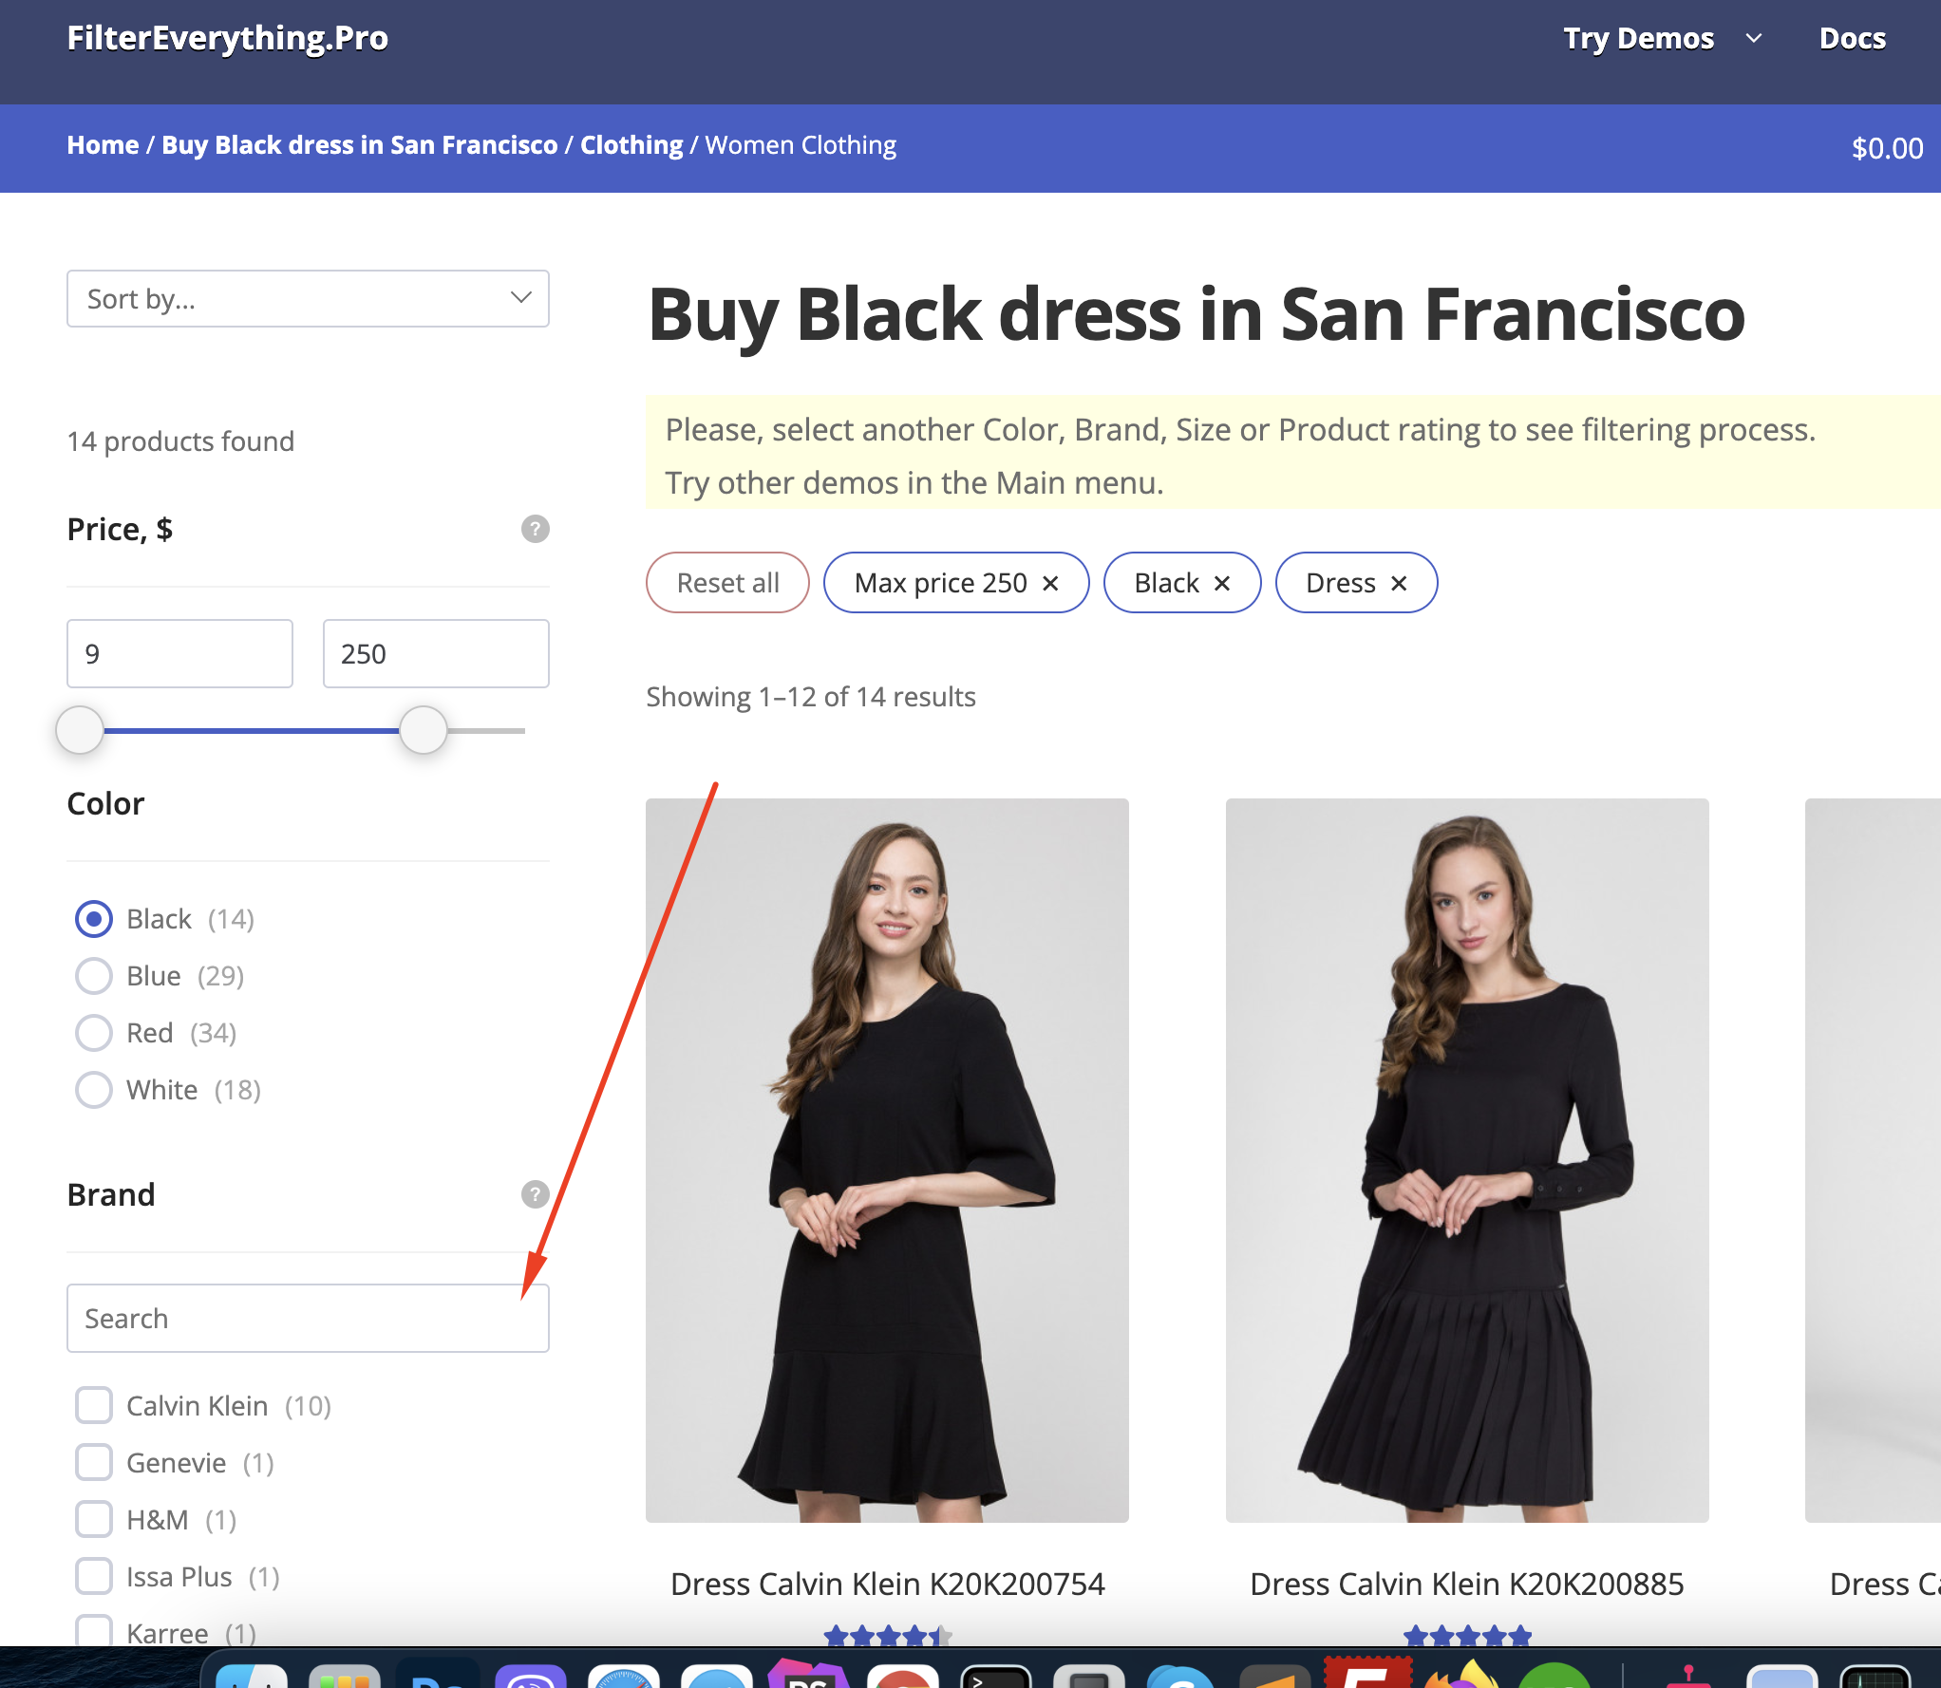This screenshot has width=1941, height=1688.
Task: Click the '14 products found' text
Action: click(180, 441)
